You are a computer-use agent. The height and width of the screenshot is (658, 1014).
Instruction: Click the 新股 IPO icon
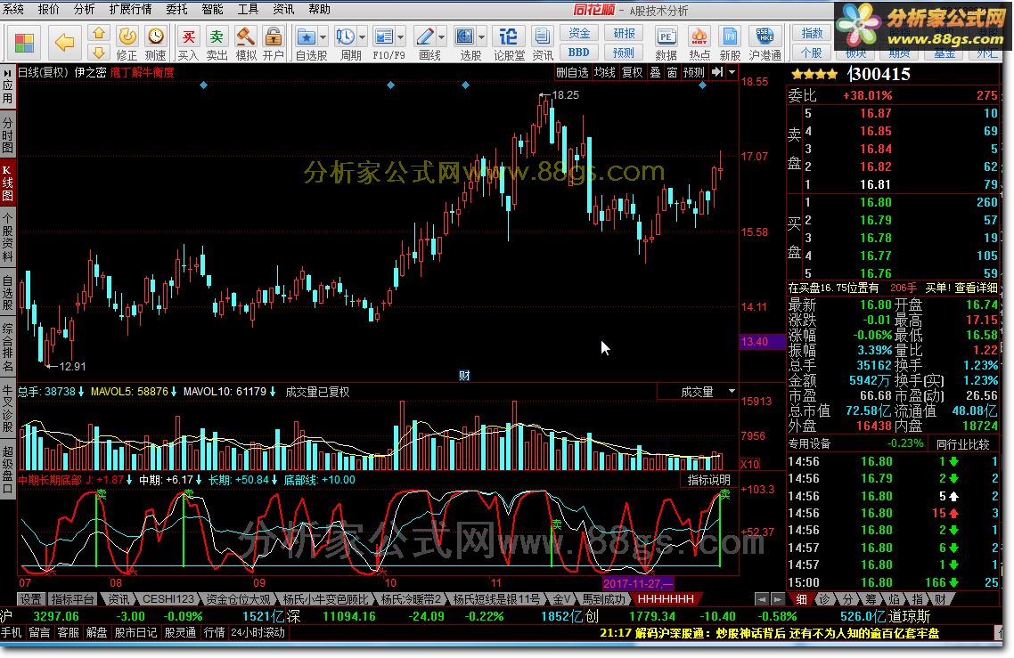point(730,37)
